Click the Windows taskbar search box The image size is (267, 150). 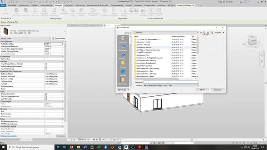coord(30,147)
